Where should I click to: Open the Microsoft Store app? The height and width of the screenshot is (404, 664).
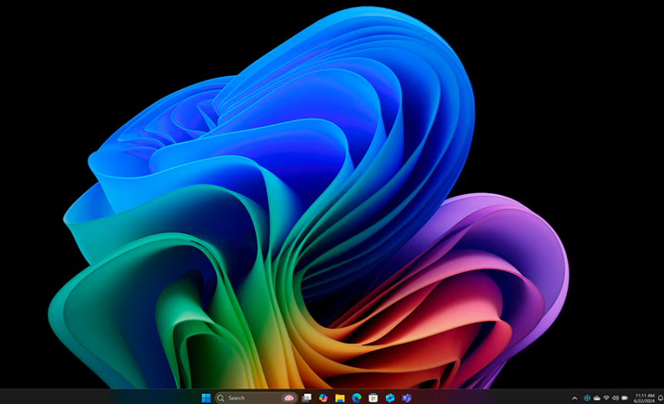pos(373,398)
